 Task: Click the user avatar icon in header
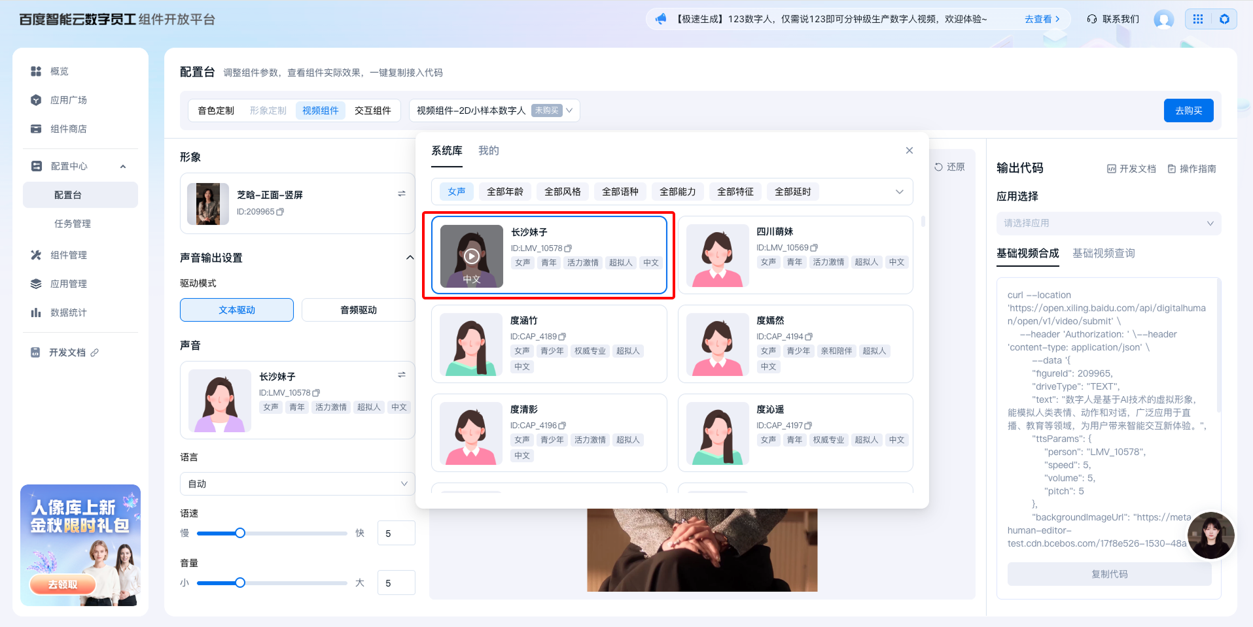tap(1163, 19)
